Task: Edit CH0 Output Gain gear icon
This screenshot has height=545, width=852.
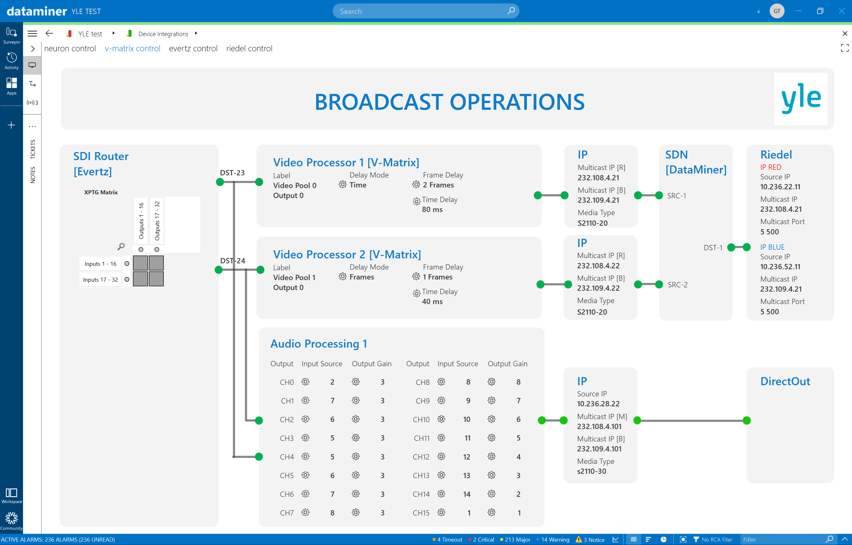Action: 356,381
